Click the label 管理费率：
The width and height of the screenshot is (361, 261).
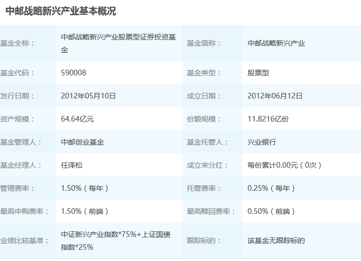[17, 188]
